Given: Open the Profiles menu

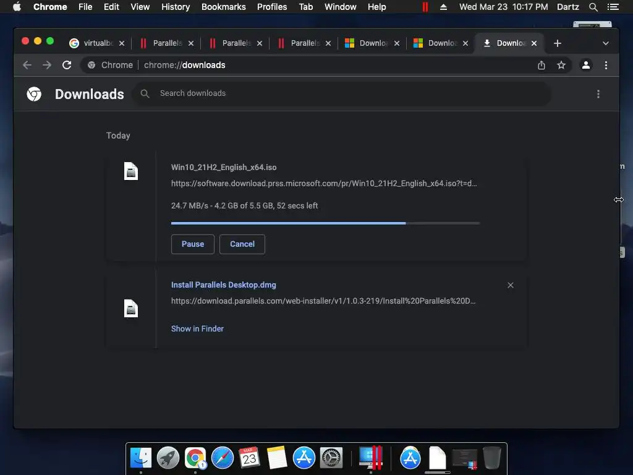Looking at the screenshot, I should click(x=272, y=7).
